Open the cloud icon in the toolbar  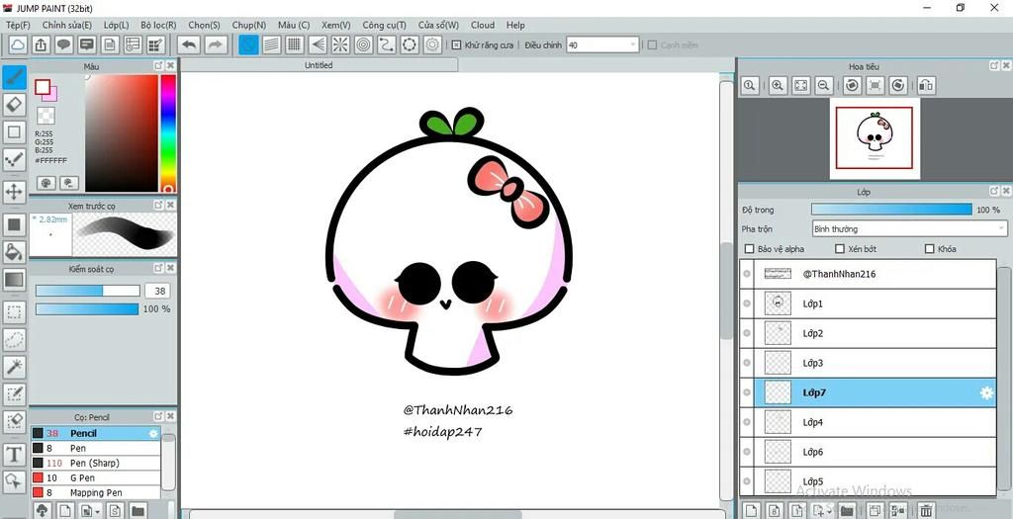pyautogui.click(x=18, y=44)
